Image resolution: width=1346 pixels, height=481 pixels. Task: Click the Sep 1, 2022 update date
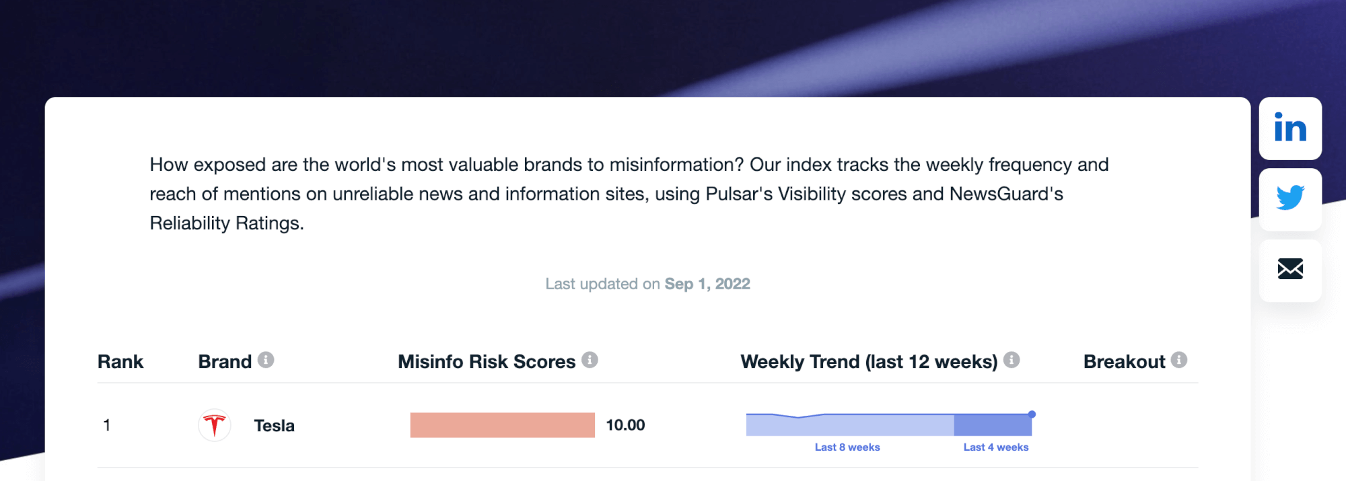(707, 284)
